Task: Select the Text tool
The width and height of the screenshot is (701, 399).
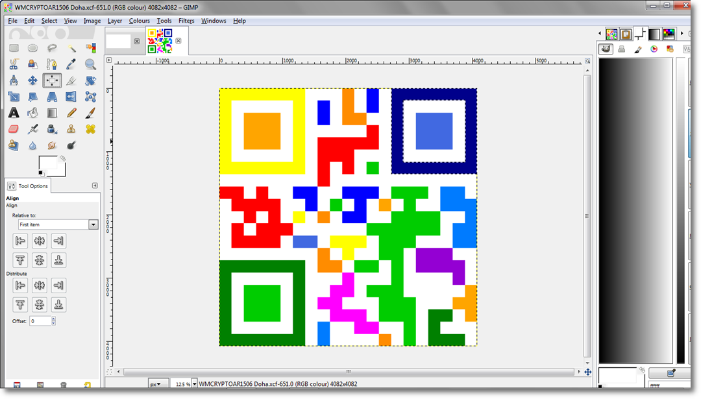Action: (14, 113)
